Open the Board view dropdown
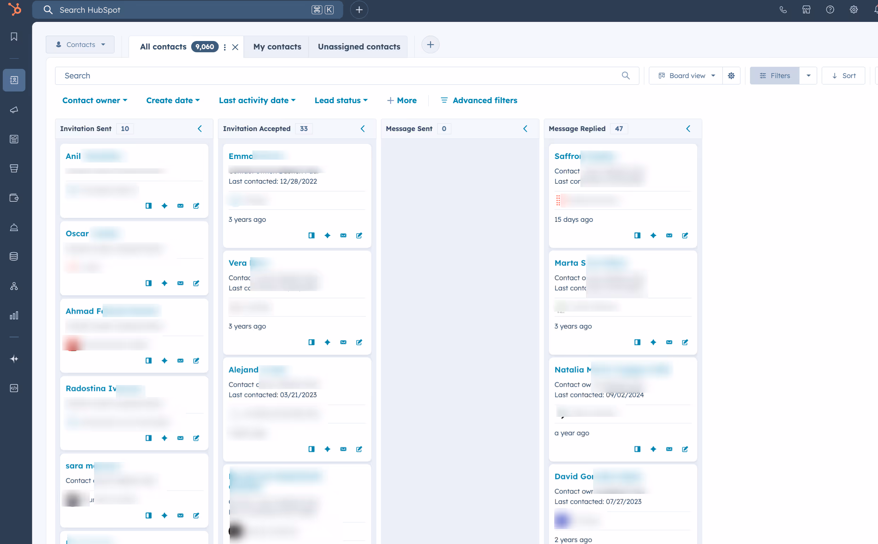Image resolution: width=878 pixels, height=544 pixels. (x=686, y=76)
